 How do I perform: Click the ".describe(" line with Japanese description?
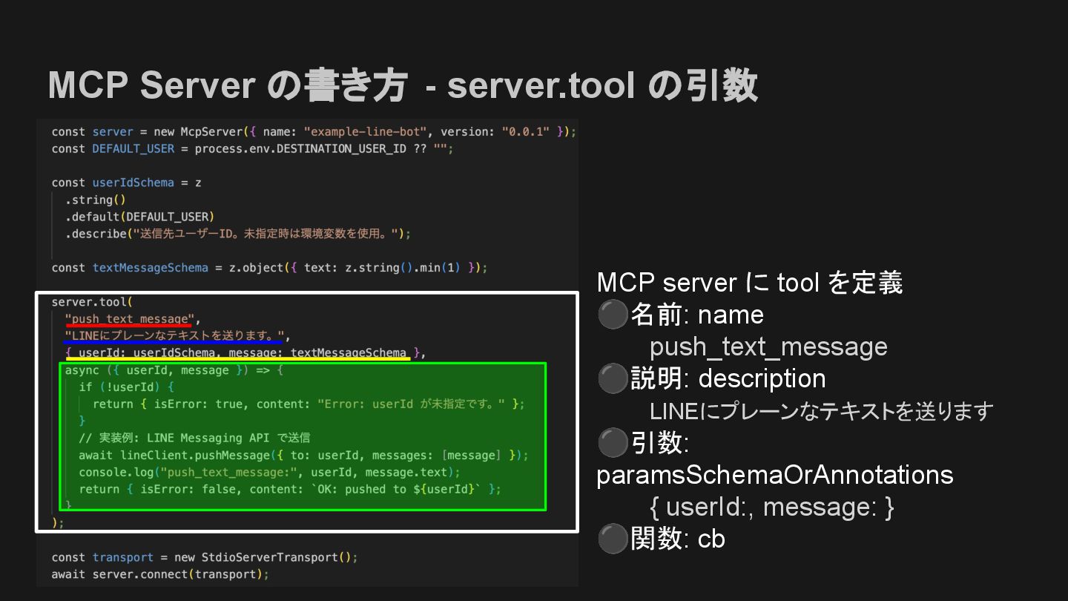click(x=237, y=234)
